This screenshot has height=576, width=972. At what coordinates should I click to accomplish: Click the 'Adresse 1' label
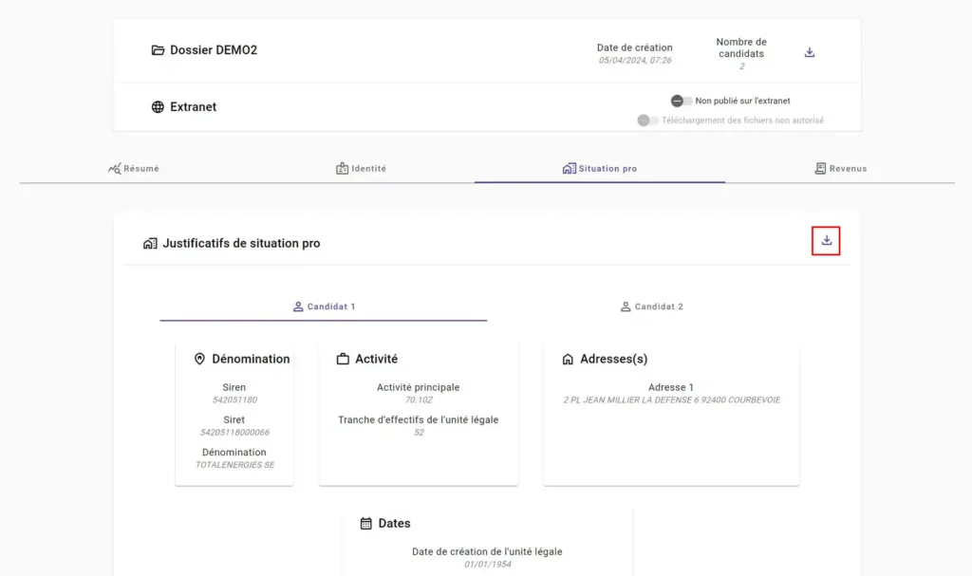point(671,387)
